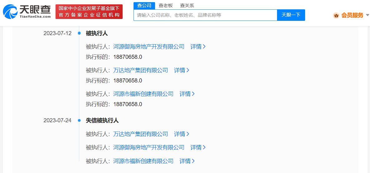
Task: Click the TianYanCha logo
Action: pyautogui.click(x=27, y=12)
